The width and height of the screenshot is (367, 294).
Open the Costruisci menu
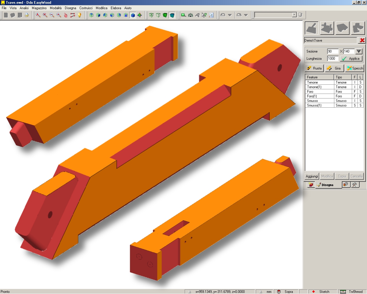point(86,8)
